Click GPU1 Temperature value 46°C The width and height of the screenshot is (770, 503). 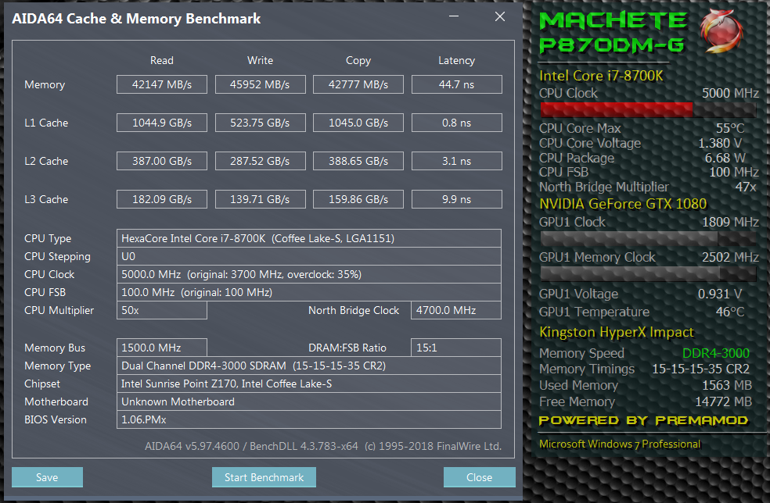click(730, 312)
